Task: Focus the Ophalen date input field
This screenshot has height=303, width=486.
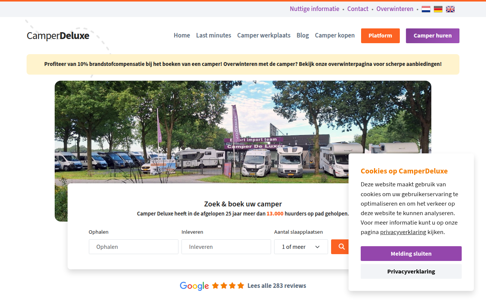Action: [134, 247]
